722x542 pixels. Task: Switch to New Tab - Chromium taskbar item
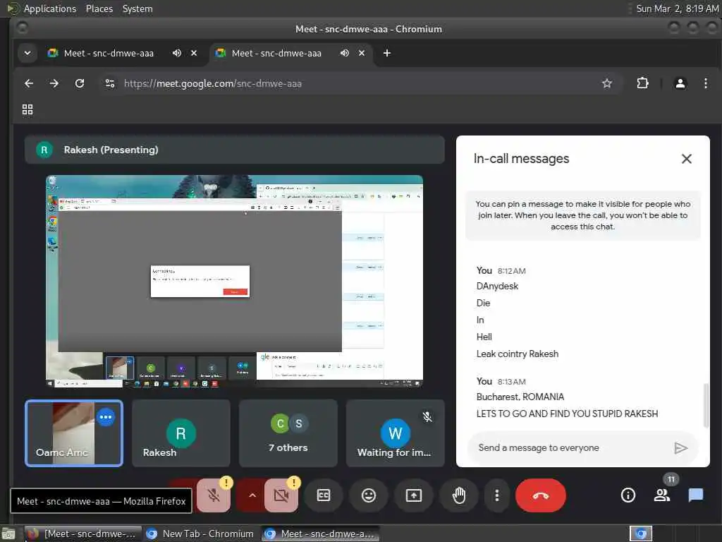(200, 534)
